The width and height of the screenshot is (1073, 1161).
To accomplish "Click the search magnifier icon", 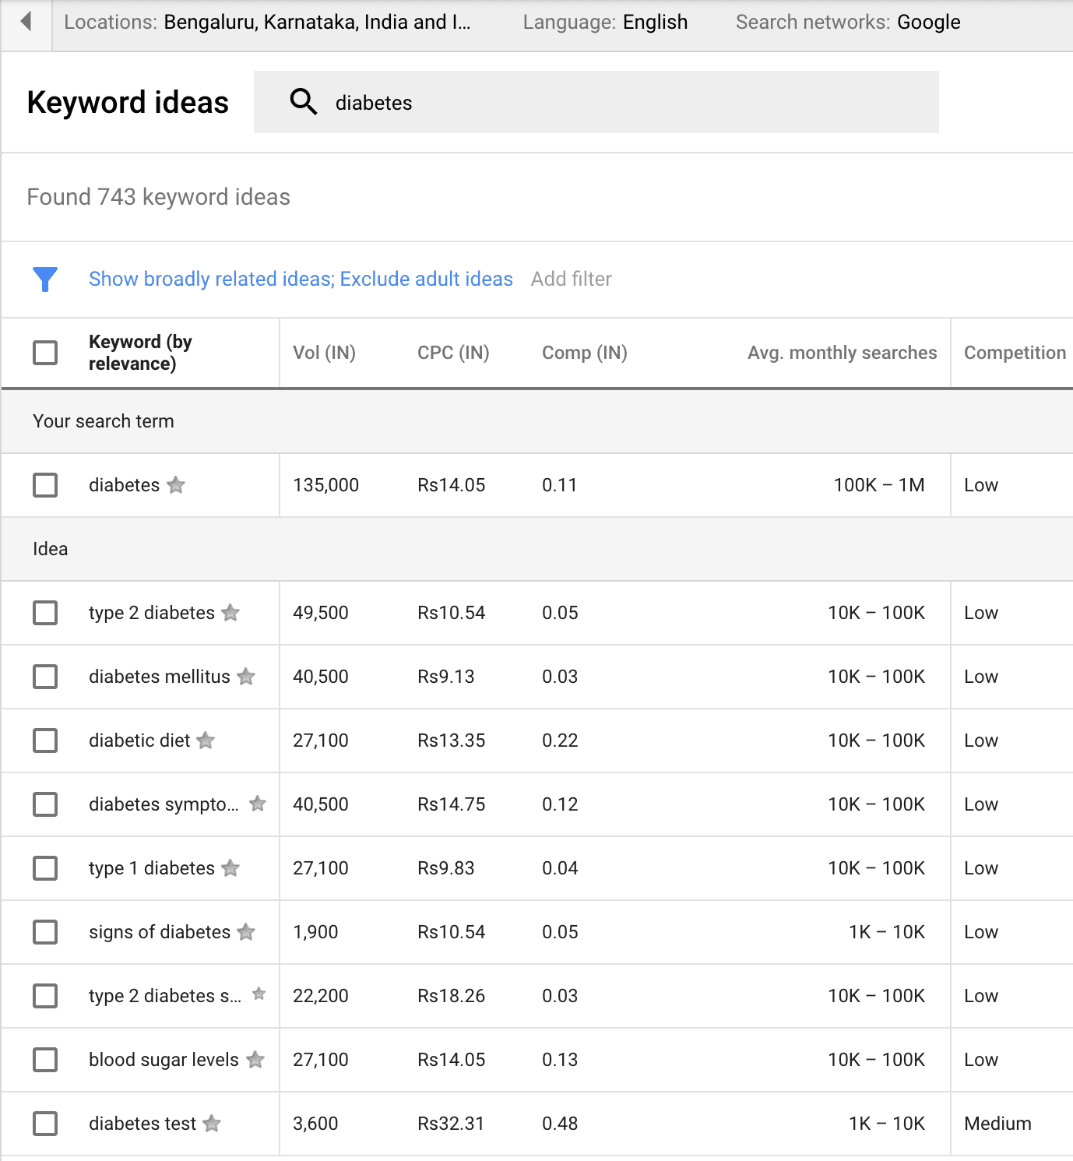I will coord(303,102).
